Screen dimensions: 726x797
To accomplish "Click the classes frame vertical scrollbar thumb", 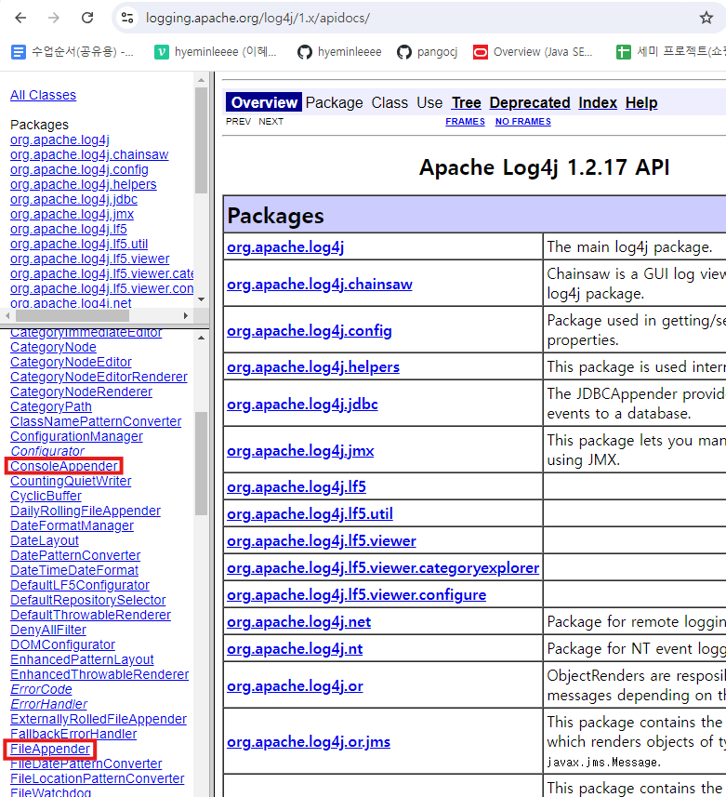I will (201, 463).
